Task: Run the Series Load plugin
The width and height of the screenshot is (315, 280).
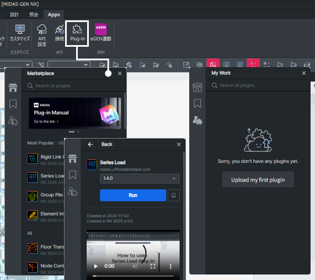Action: [x=133, y=195]
